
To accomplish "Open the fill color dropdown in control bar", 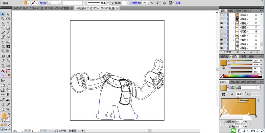I will pos(29,3).
